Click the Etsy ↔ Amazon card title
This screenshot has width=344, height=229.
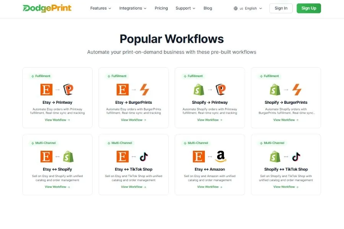(210, 169)
